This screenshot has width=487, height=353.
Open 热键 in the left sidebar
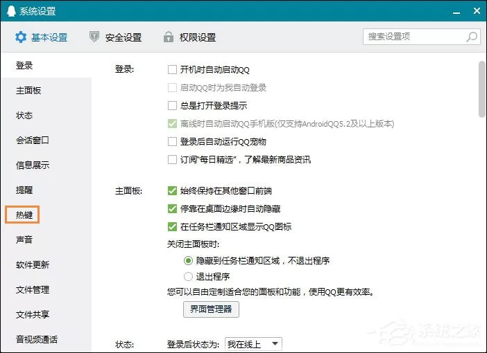24,215
